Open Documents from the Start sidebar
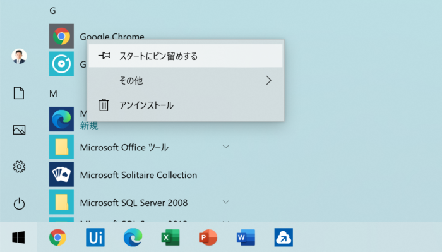 coord(19,93)
